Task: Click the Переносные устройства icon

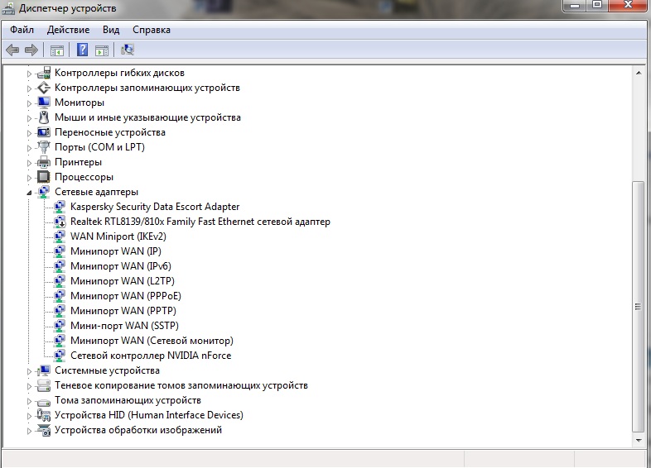Action: click(x=44, y=132)
